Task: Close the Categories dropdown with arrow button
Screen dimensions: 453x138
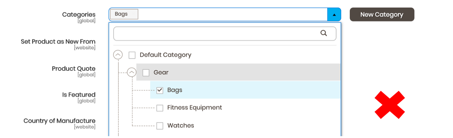Action: (x=334, y=15)
